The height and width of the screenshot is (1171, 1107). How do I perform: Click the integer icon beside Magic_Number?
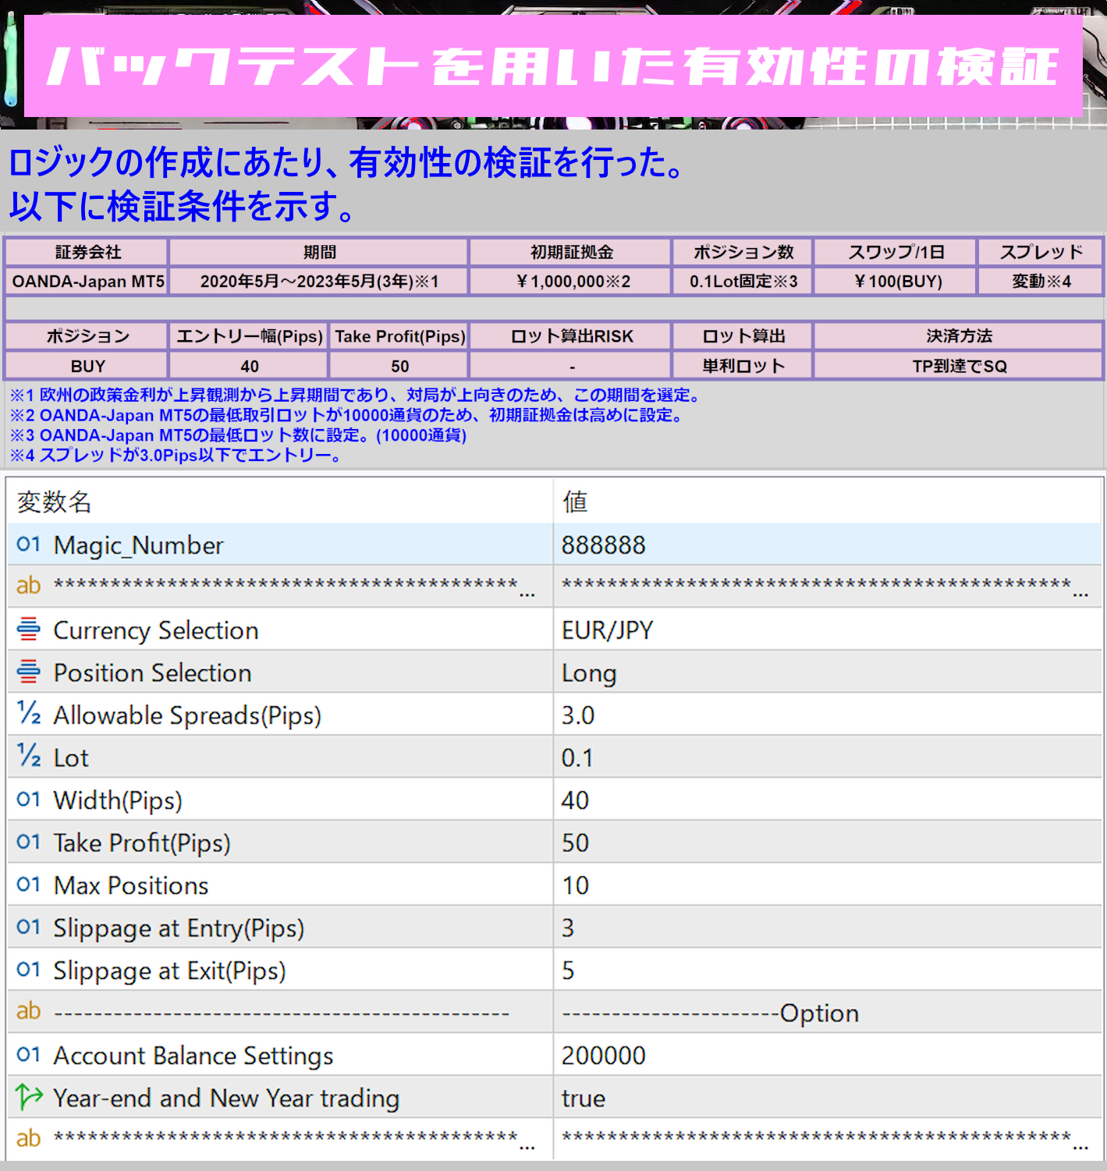coord(28,545)
